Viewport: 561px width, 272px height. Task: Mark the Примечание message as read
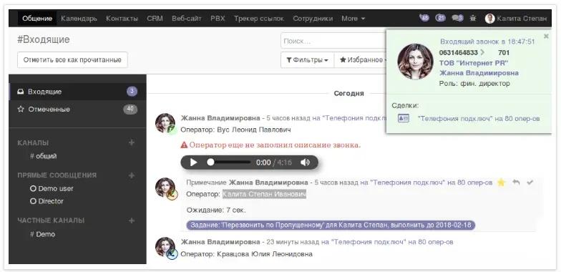[x=530, y=183]
